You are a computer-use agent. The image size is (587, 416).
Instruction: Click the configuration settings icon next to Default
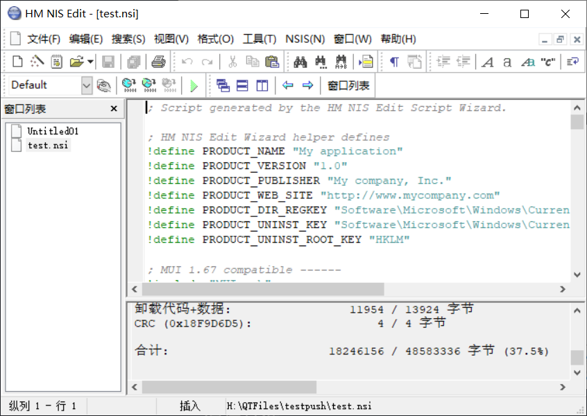[103, 86]
